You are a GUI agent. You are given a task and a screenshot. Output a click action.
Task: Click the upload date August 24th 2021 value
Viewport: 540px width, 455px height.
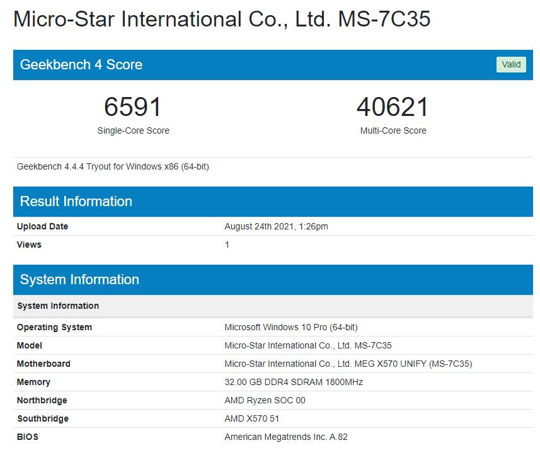[276, 226]
